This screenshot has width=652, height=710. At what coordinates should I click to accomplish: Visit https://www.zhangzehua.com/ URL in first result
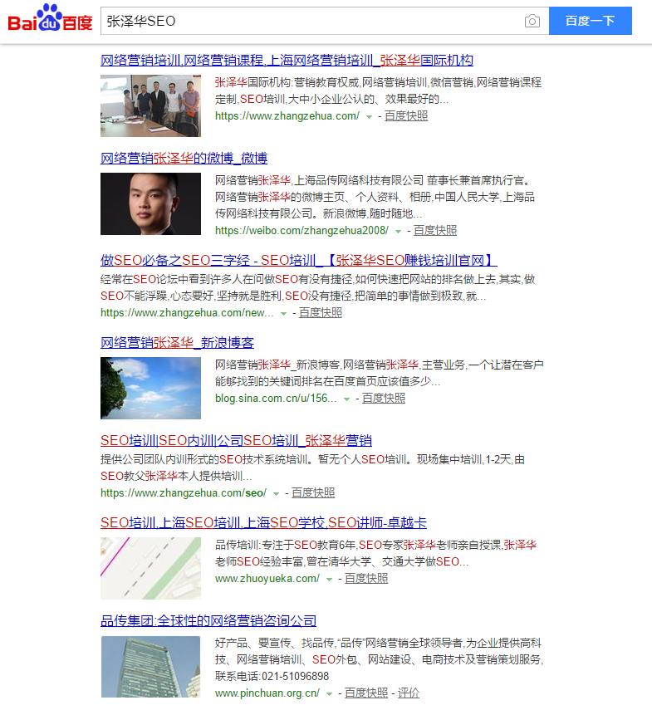(x=287, y=116)
